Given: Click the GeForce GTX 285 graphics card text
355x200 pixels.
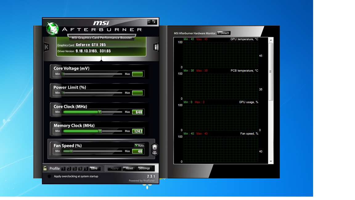Looking at the screenshot, I should [91, 45].
